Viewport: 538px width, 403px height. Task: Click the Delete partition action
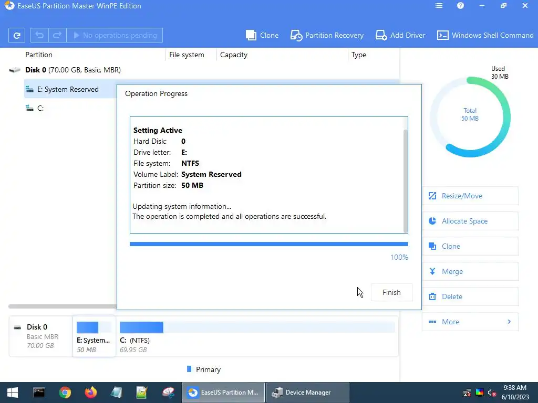click(x=470, y=296)
